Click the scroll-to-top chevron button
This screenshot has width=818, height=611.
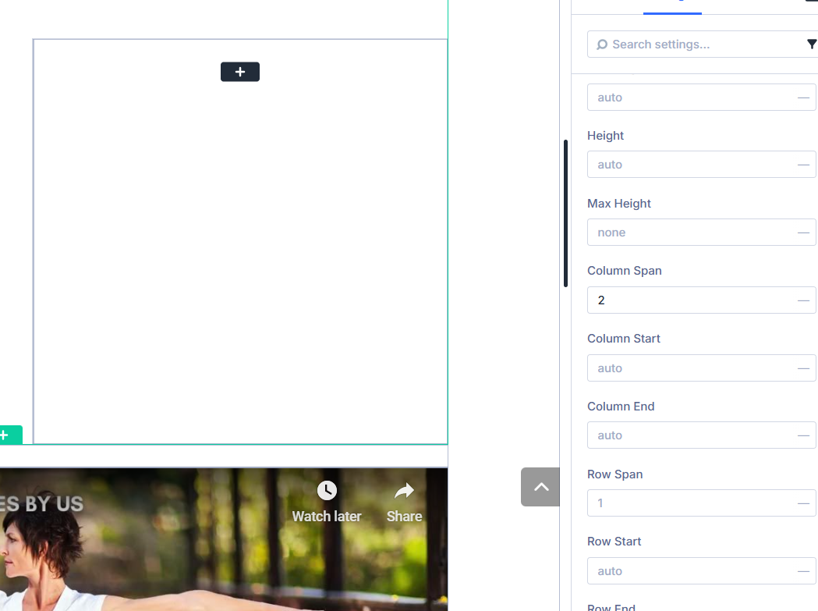540,487
